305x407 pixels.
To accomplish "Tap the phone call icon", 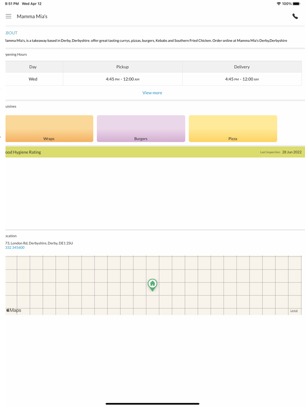I will point(295,17).
